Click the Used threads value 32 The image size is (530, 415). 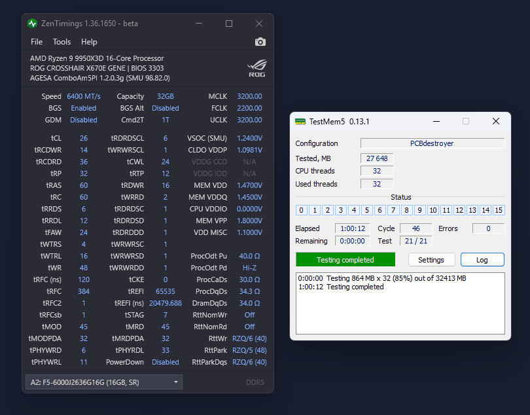377,184
